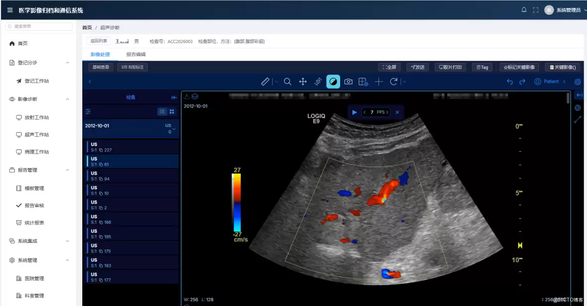Click the window level contrast tool
587x306 pixels.
[x=333, y=82]
